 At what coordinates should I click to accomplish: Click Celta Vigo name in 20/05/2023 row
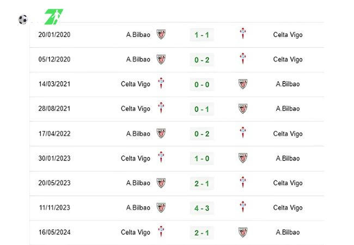pyautogui.click(x=288, y=183)
